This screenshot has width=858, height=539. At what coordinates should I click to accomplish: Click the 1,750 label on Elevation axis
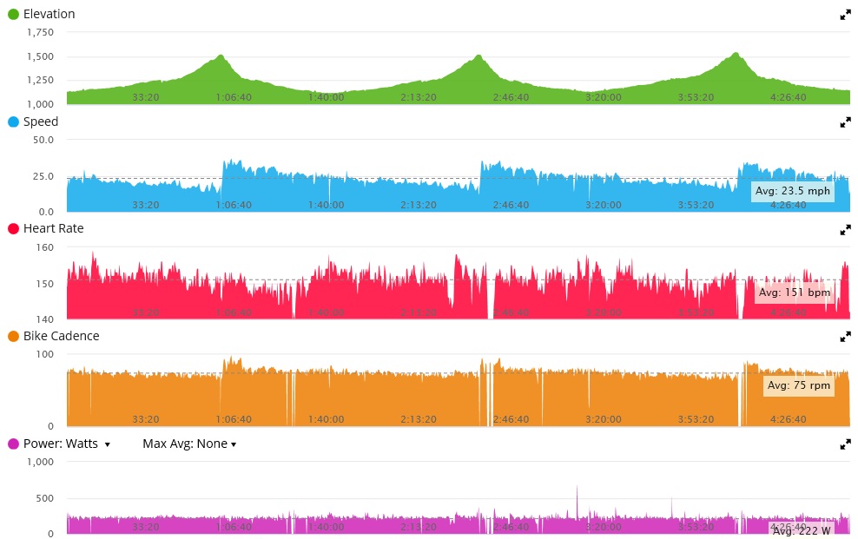click(x=41, y=32)
